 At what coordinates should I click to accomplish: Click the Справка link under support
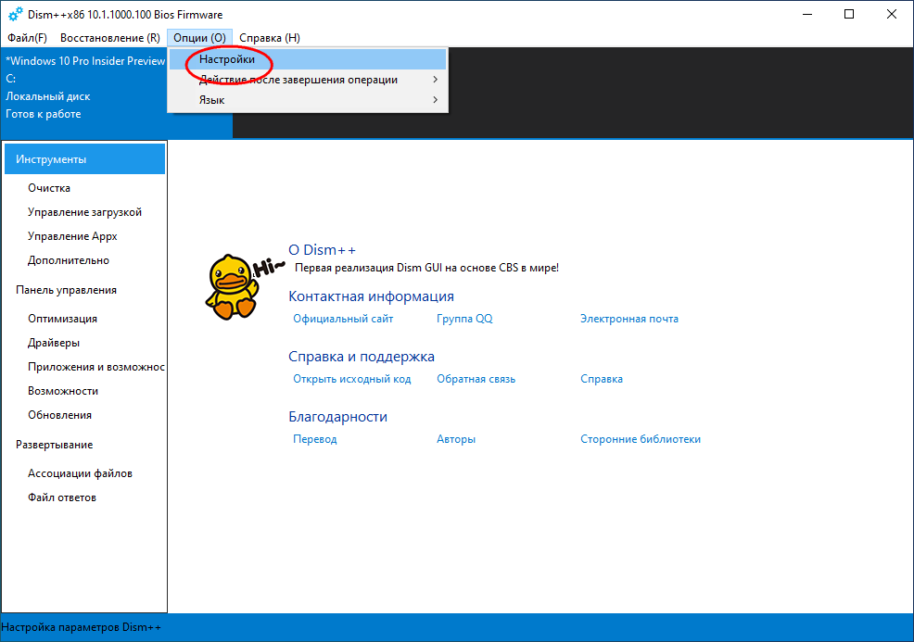pyautogui.click(x=601, y=379)
